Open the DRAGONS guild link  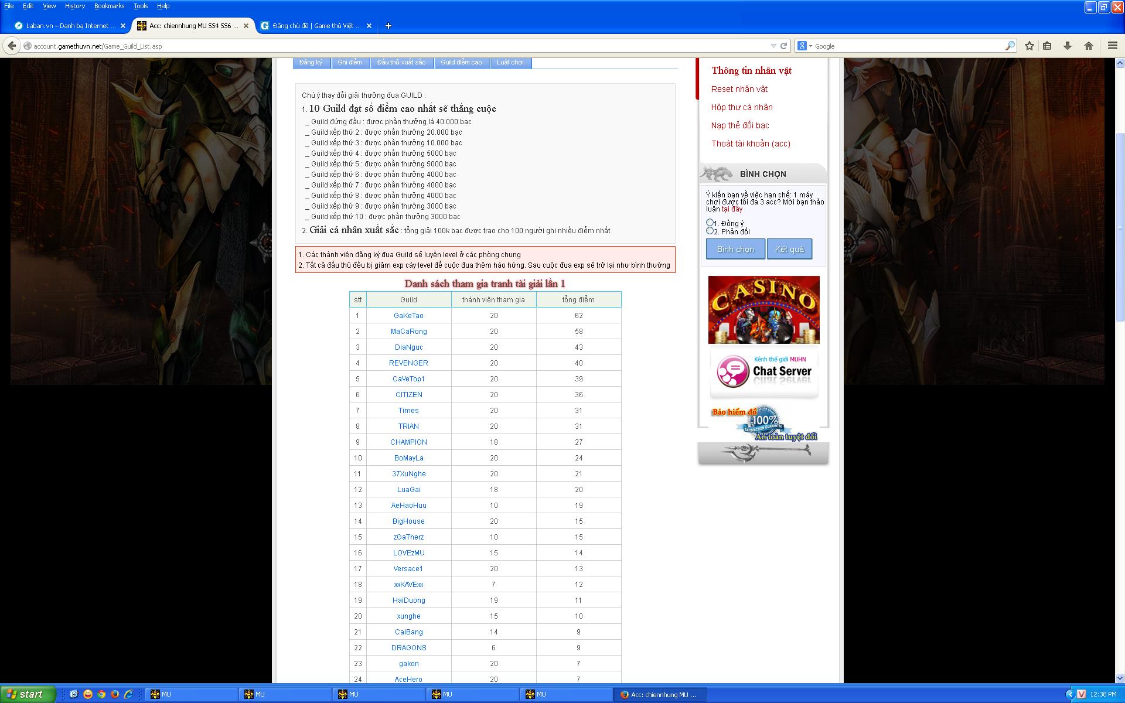pos(408,648)
